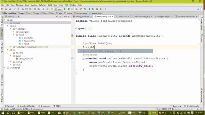205x115 pixels.
Task: Open the TODO tool window
Action: point(57,106)
